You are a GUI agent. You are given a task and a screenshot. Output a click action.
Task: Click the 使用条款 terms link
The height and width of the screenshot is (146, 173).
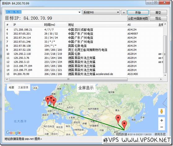160,134
